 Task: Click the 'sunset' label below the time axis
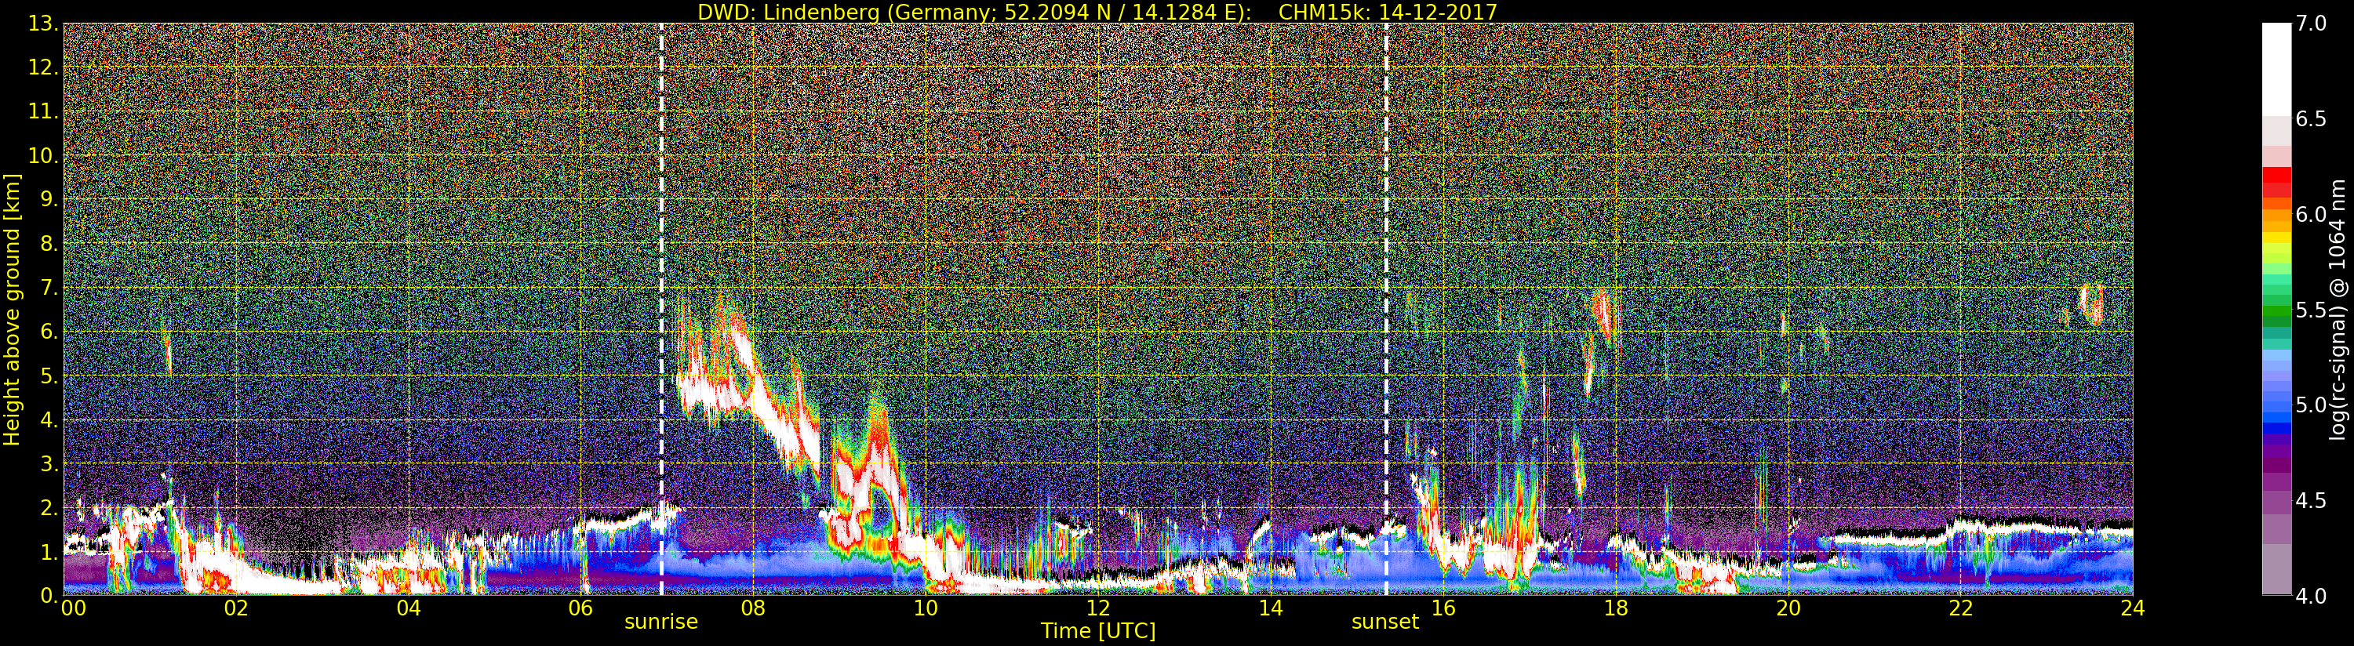[1385, 622]
